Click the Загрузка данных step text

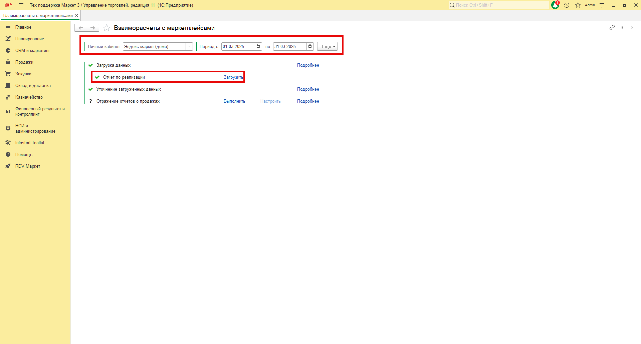[x=114, y=65]
